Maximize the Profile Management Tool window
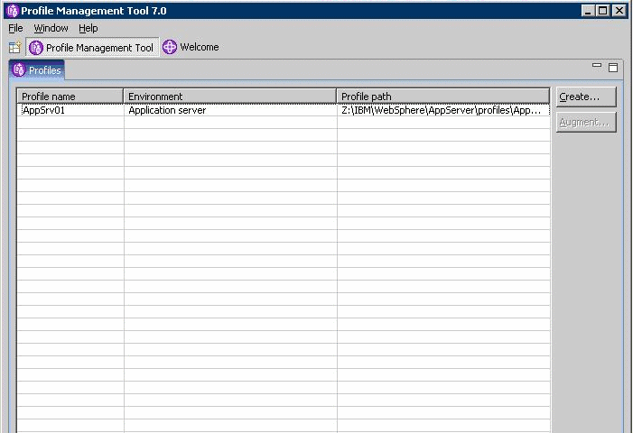The height and width of the screenshot is (433, 633). click(602, 11)
